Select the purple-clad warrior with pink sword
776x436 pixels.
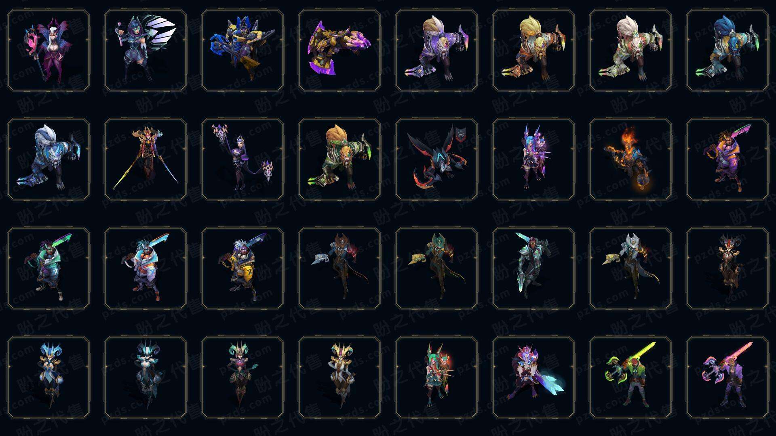(727, 377)
